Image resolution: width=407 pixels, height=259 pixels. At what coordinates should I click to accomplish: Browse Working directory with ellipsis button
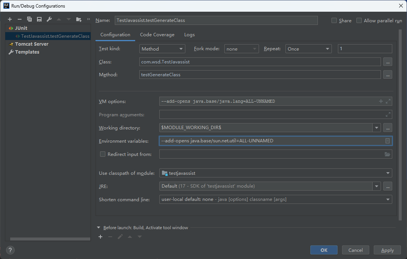(387, 128)
